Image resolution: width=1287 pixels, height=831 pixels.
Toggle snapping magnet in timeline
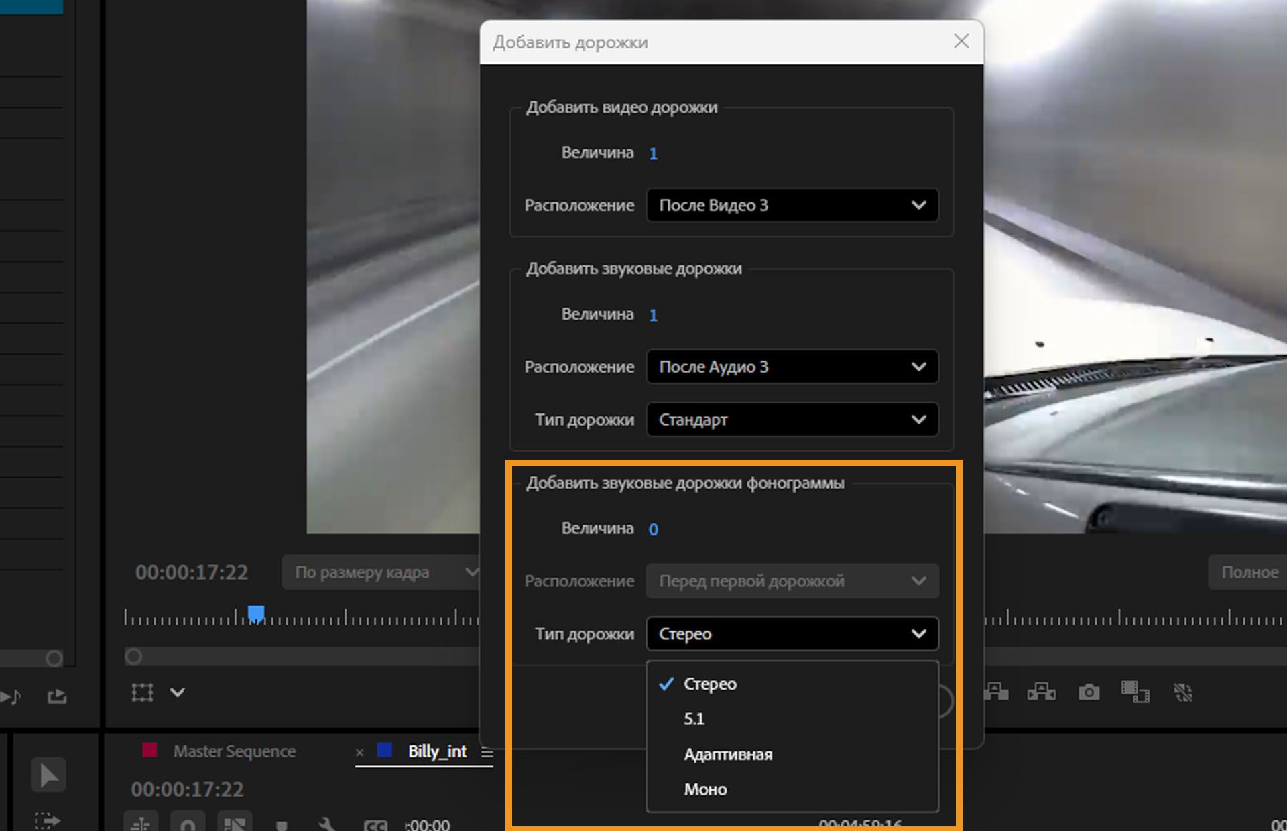pyautogui.click(x=188, y=824)
